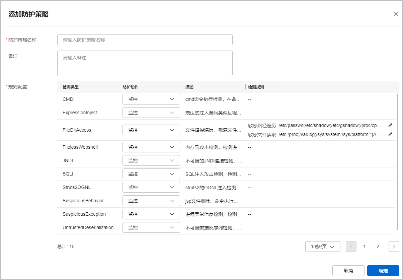Image resolution: width=403 pixels, height=280 pixels.
Task: Click the 不可信数据反序列检测 description cell
Action: (213, 227)
